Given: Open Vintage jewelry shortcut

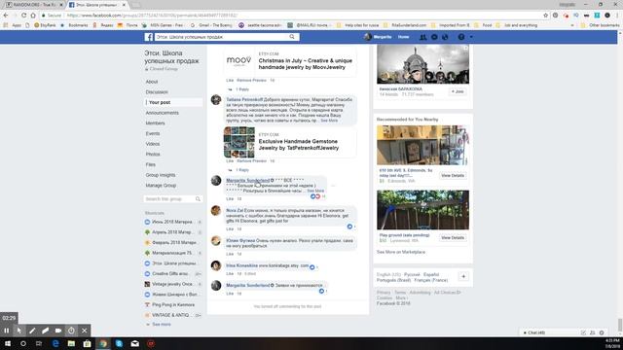Looking at the screenshot, I should (x=172, y=284).
